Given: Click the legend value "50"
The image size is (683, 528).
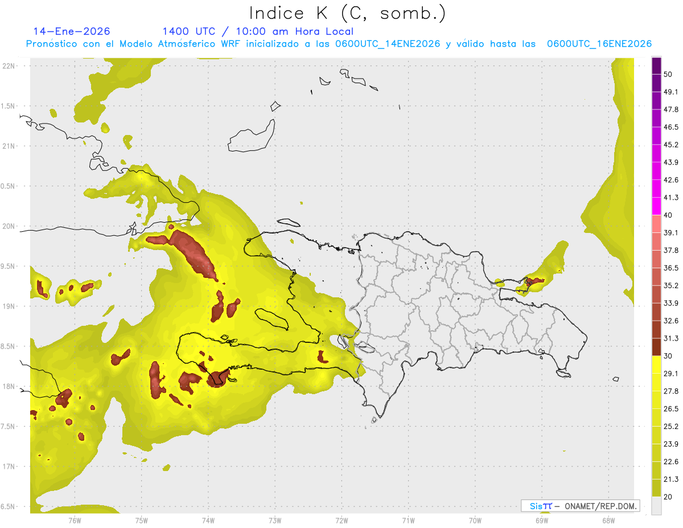Looking at the screenshot, I should pyautogui.click(x=668, y=74).
